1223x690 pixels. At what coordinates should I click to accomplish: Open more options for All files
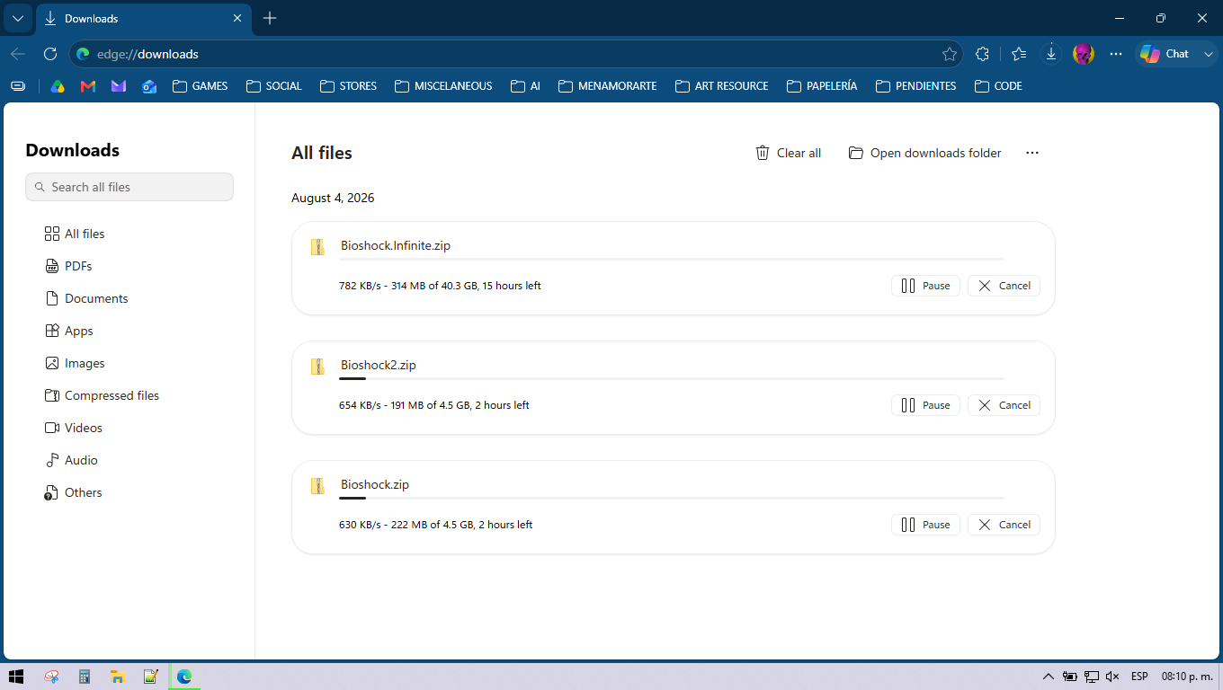[x=1032, y=153]
